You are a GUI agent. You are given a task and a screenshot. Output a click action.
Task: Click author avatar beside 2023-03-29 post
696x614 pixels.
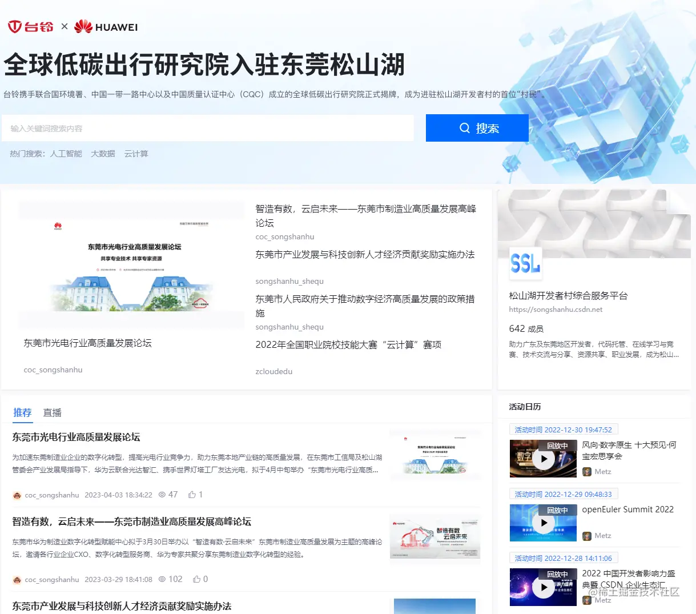pos(17,580)
